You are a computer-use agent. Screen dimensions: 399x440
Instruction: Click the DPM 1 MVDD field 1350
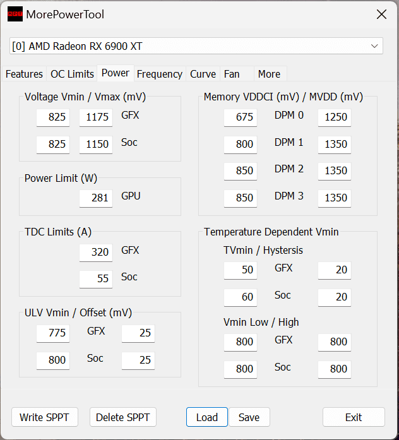click(x=335, y=145)
